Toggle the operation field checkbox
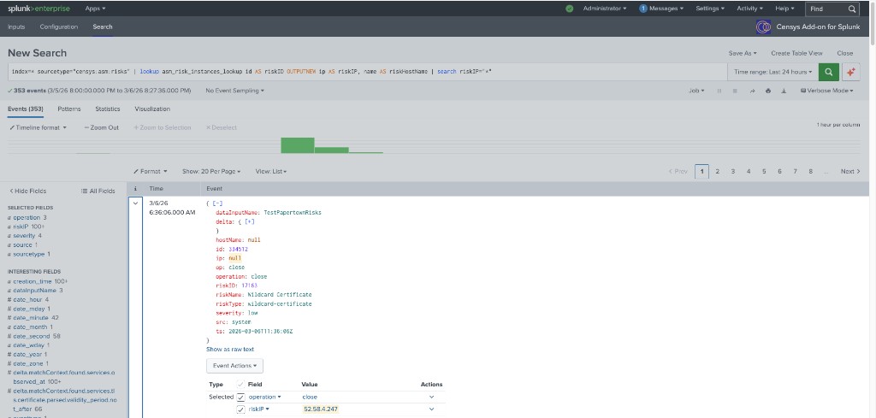The image size is (876, 418). tap(240, 397)
